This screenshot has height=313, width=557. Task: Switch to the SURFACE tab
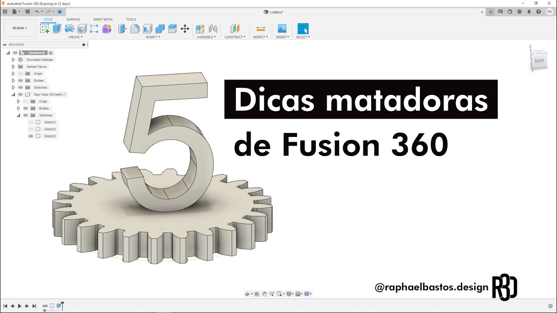pyautogui.click(x=73, y=20)
